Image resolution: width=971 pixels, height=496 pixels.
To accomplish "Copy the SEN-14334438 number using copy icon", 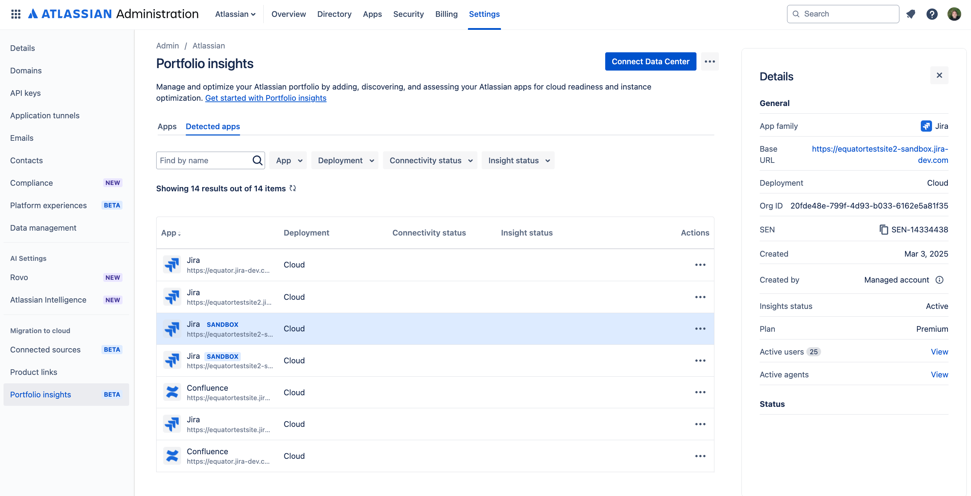I will 883,230.
